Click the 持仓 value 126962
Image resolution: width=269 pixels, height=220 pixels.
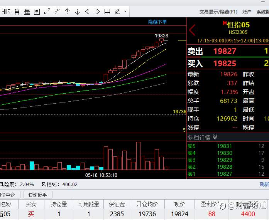[227, 118]
